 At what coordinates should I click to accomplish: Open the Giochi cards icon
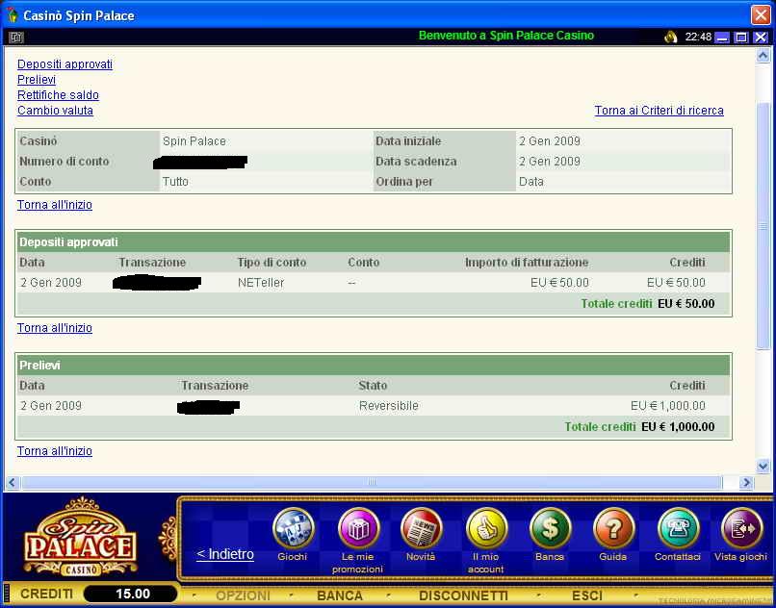click(x=293, y=528)
